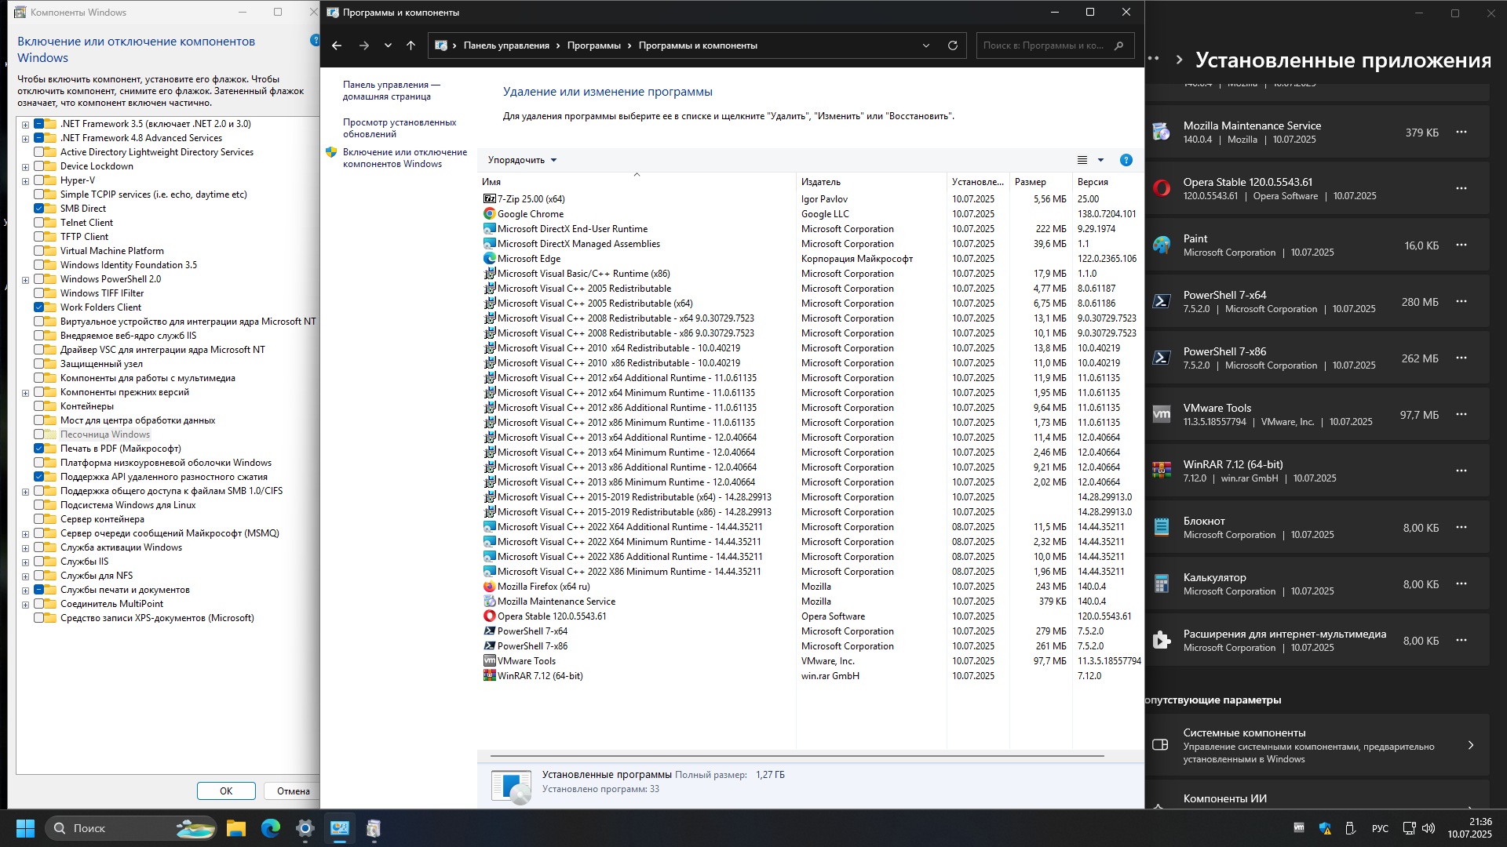Image resolution: width=1507 pixels, height=847 pixels.
Task: Select the WinRAR 7.12 (64-bit) icon in list
Action: [490, 676]
